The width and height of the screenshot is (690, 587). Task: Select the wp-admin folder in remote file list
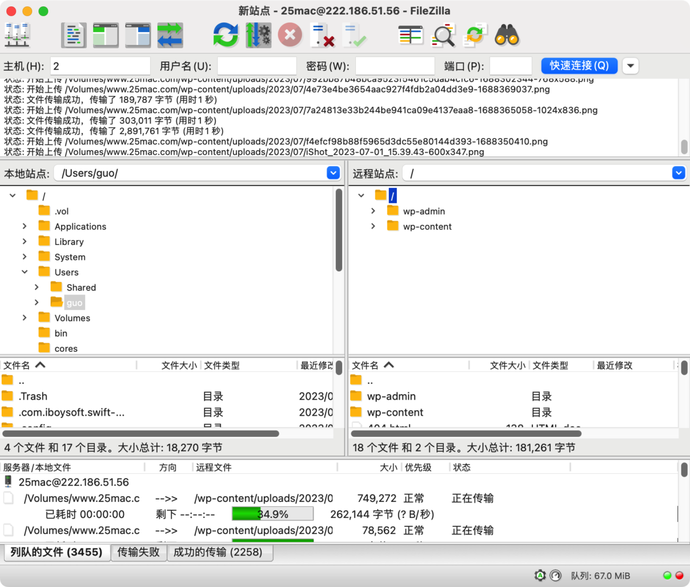click(x=391, y=396)
